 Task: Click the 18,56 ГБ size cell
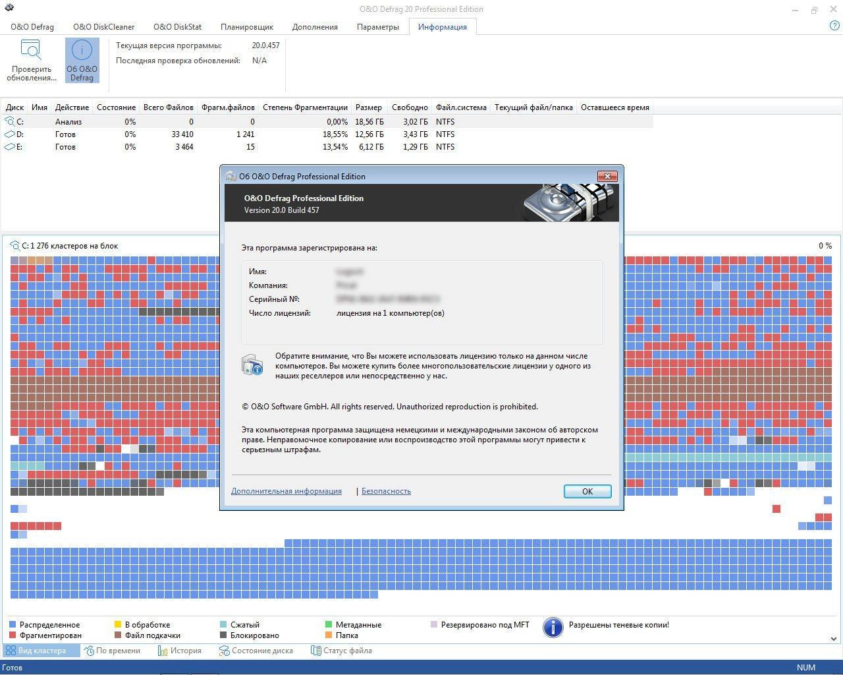tap(369, 121)
